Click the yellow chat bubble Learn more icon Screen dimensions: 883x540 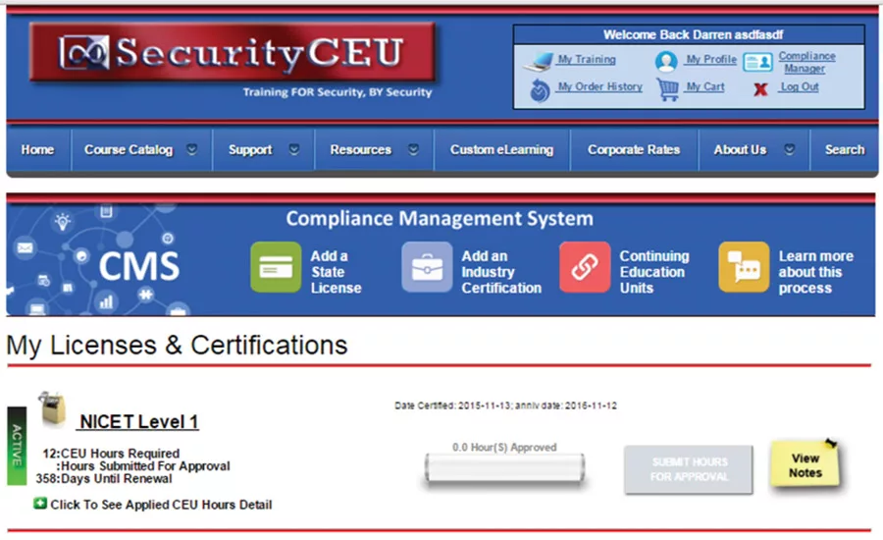[x=744, y=267]
